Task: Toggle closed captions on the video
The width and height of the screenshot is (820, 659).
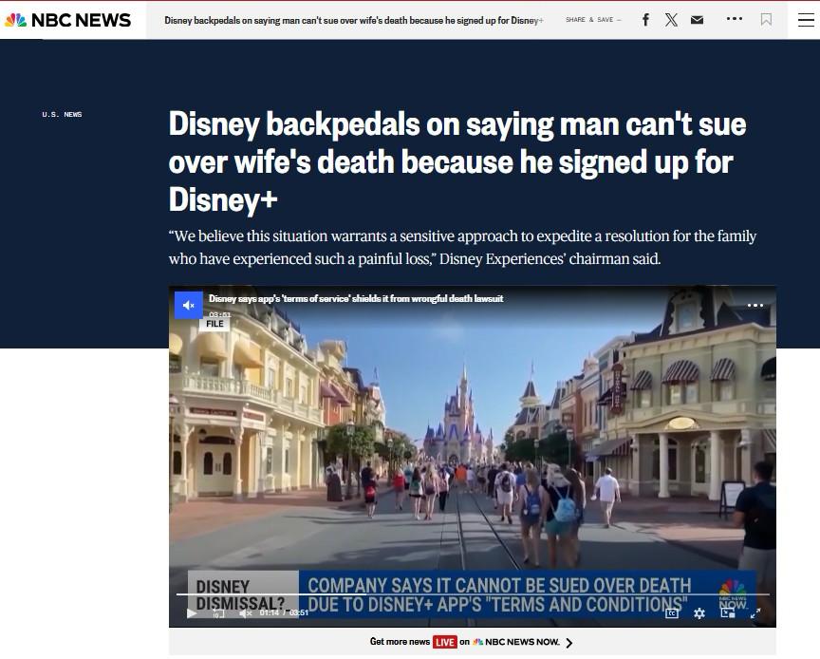Action: coord(672,613)
